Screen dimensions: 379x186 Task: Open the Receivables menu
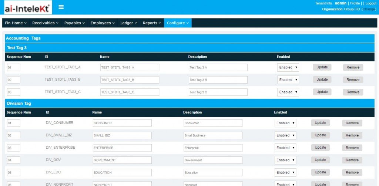(x=45, y=23)
